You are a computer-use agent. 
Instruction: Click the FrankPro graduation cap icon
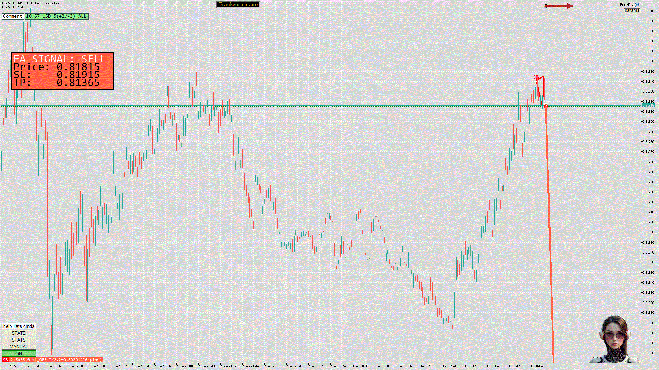coord(637,5)
